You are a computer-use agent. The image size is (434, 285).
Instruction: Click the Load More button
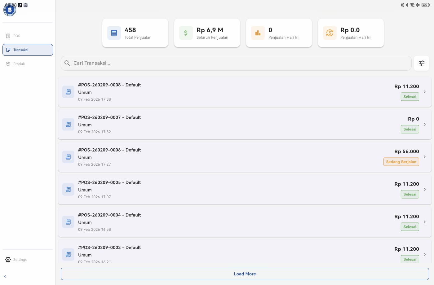pyautogui.click(x=245, y=274)
